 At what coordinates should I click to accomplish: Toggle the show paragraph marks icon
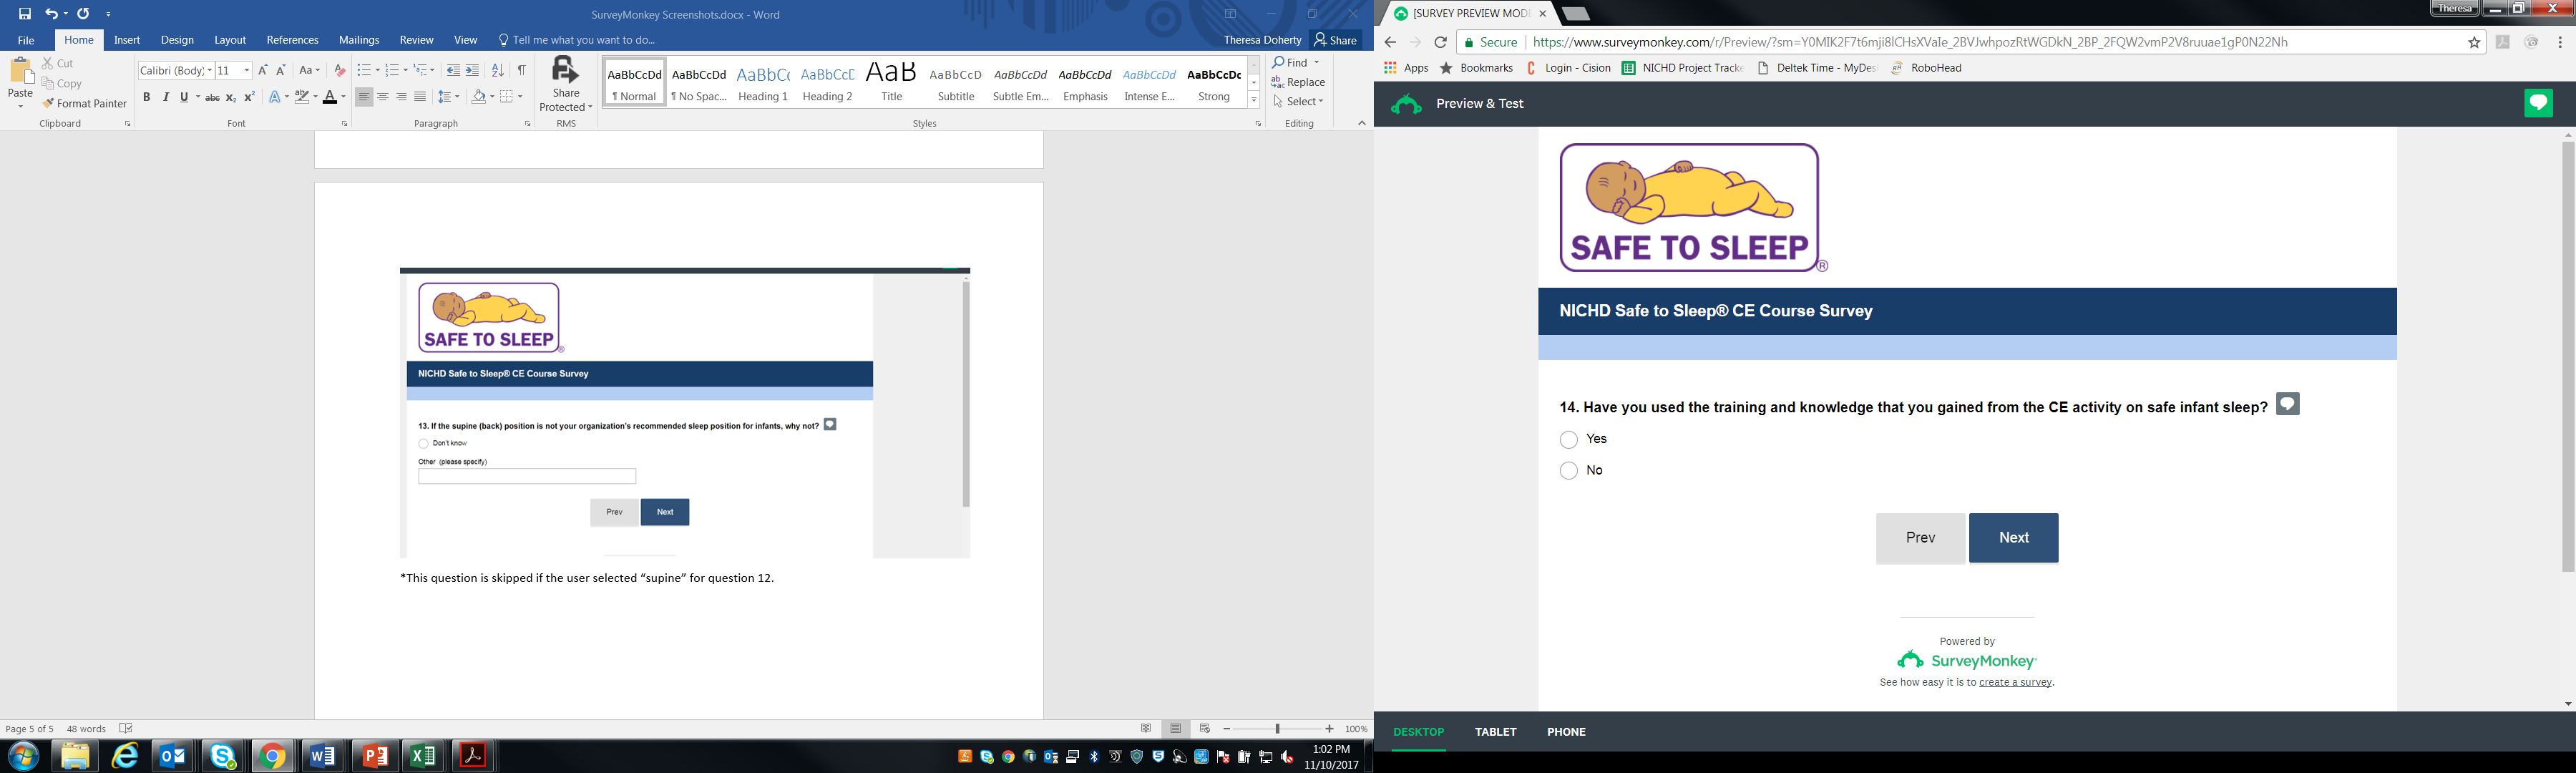coord(521,70)
